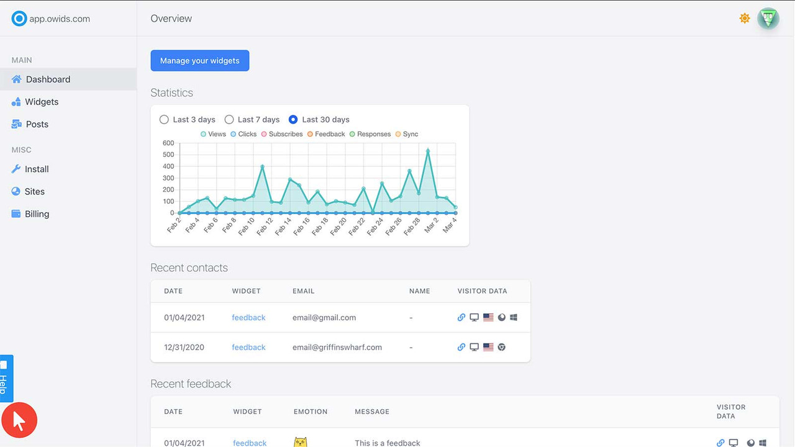Image resolution: width=795 pixels, height=447 pixels.
Task: Open the feedback widget link for 01/04/2021 contact
Action: tap(248, 317)
